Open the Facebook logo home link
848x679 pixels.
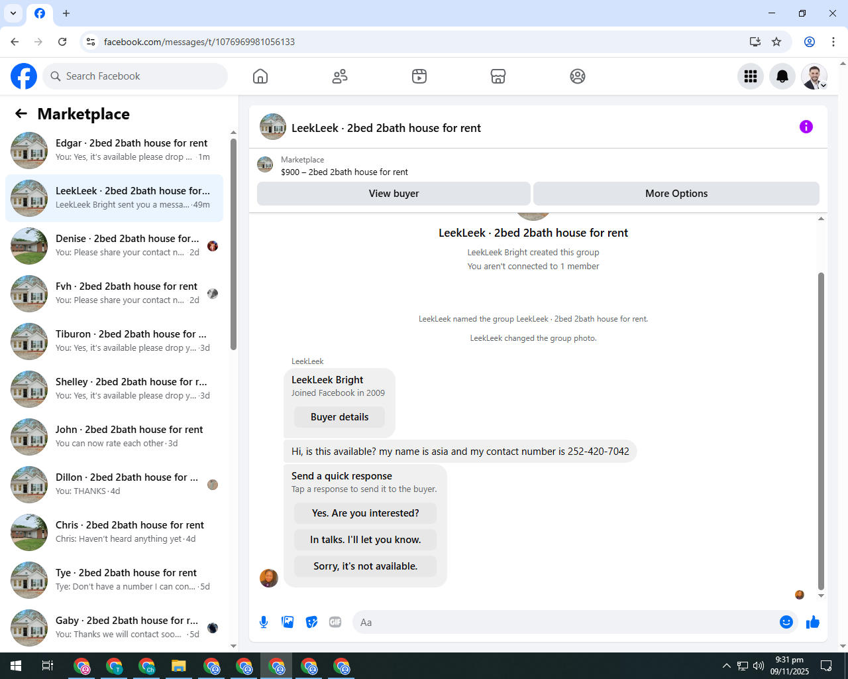click(24, 76)
